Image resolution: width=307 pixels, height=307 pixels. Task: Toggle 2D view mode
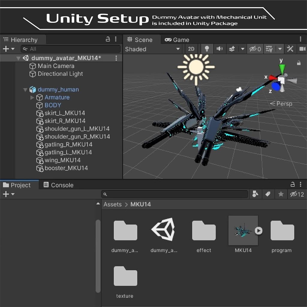191,49
